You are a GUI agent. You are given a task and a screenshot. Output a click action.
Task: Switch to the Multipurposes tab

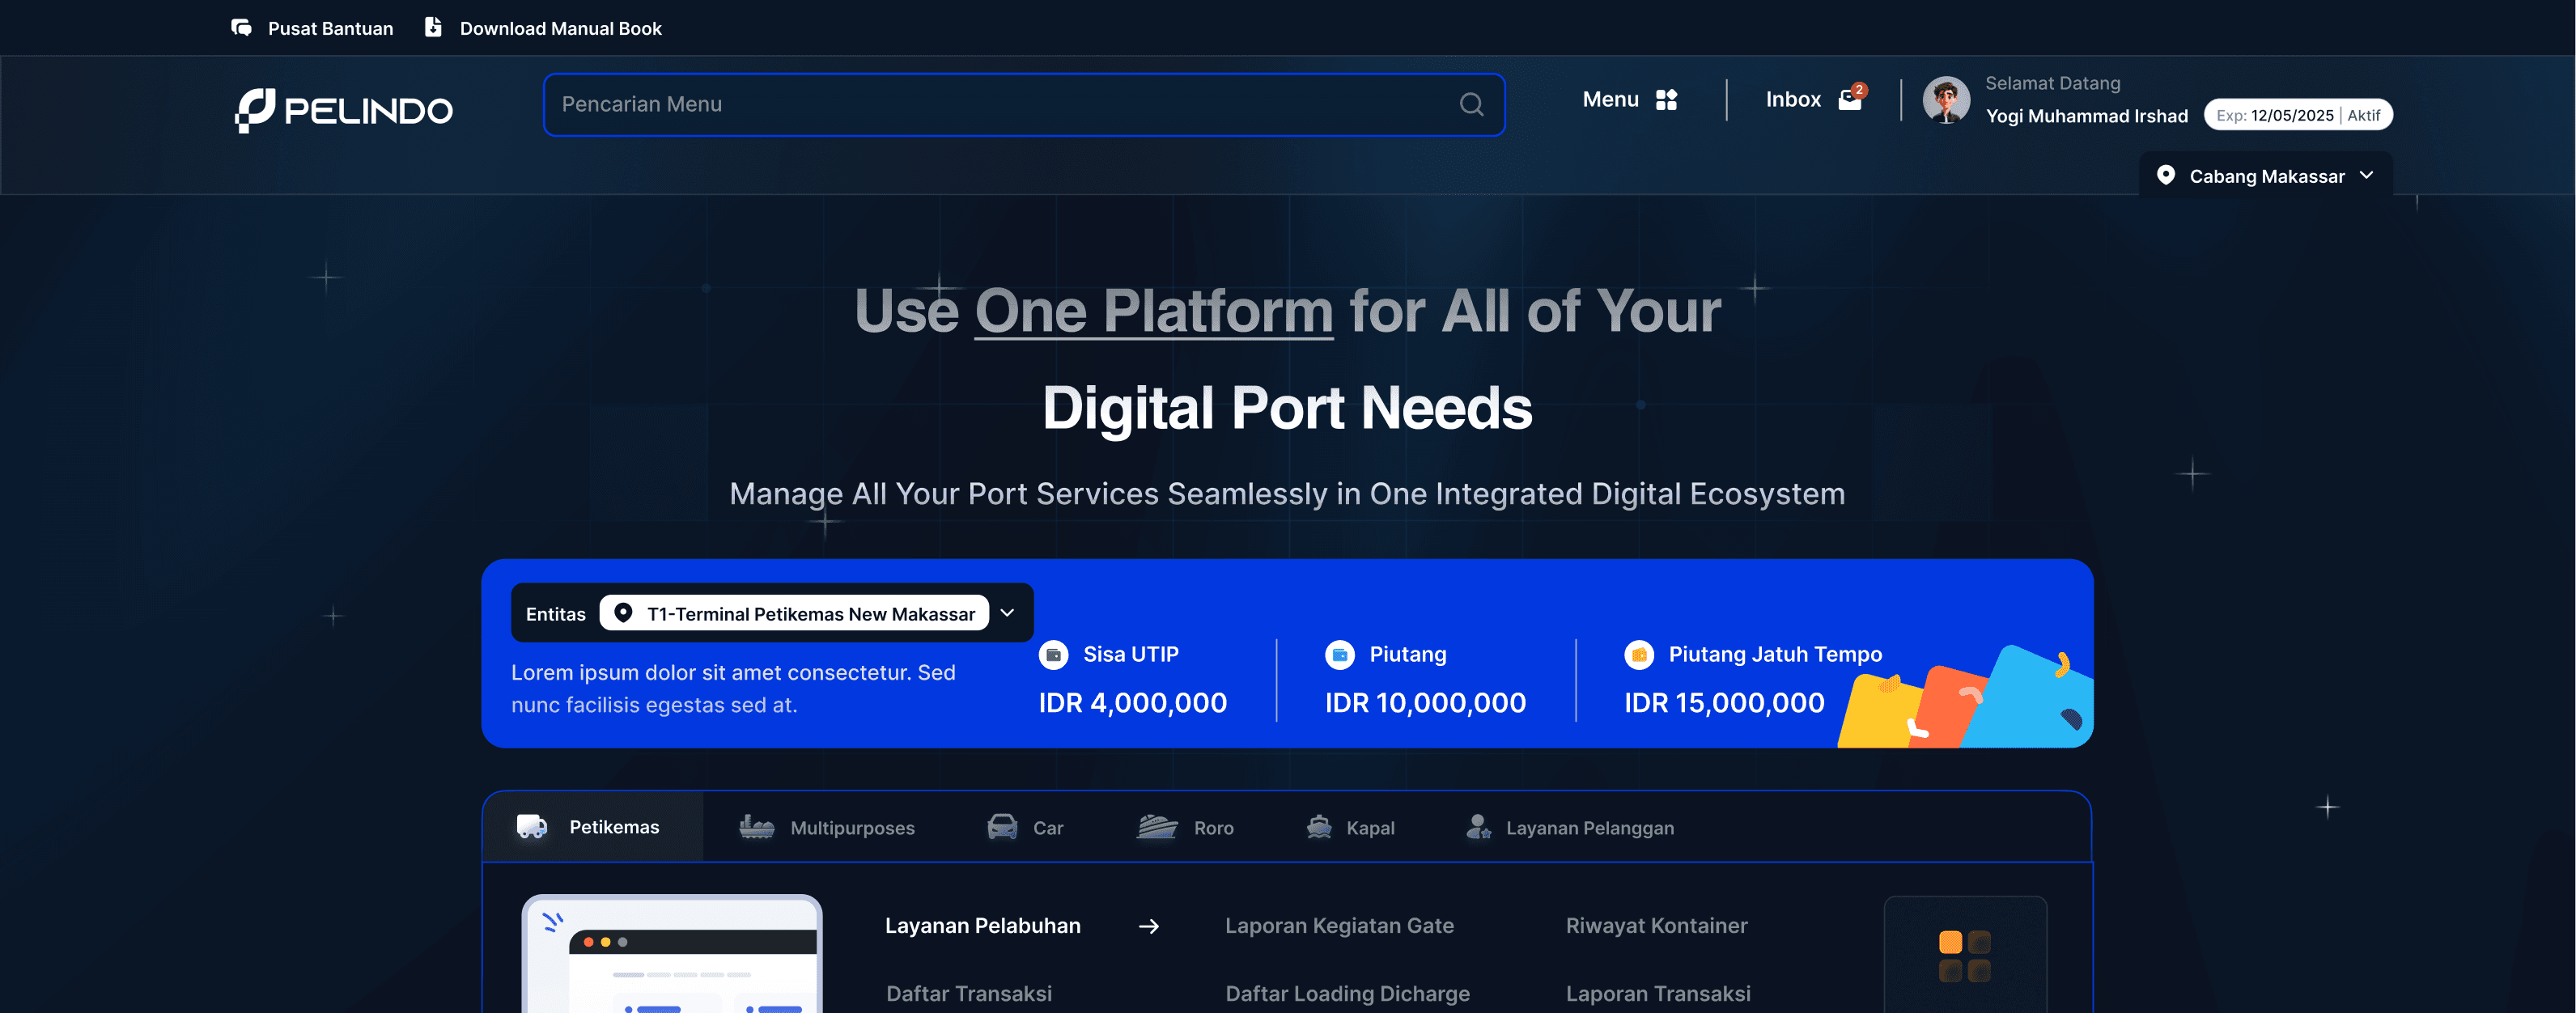[826, 827]
